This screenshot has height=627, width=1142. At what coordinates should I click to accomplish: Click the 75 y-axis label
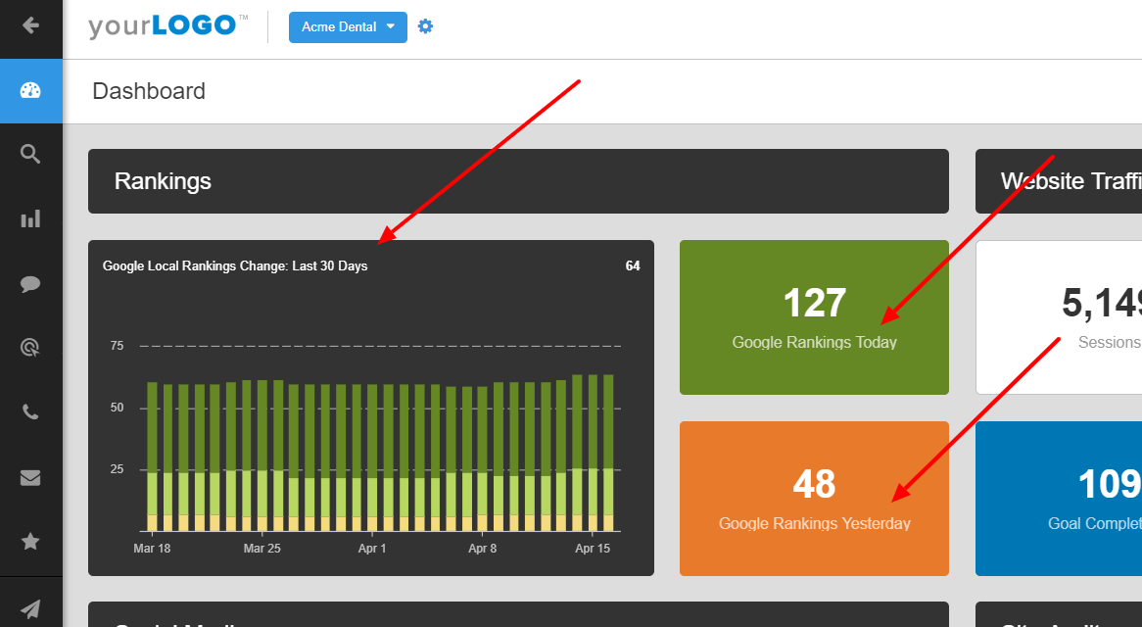click(x=118, y=346)
